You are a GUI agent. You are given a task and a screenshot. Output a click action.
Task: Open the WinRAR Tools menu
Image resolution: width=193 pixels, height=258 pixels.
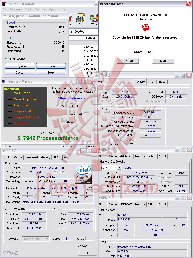tap(29, 9)
